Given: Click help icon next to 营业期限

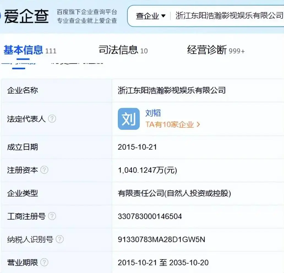Looking at the screenshot, I should coord(44,262).
